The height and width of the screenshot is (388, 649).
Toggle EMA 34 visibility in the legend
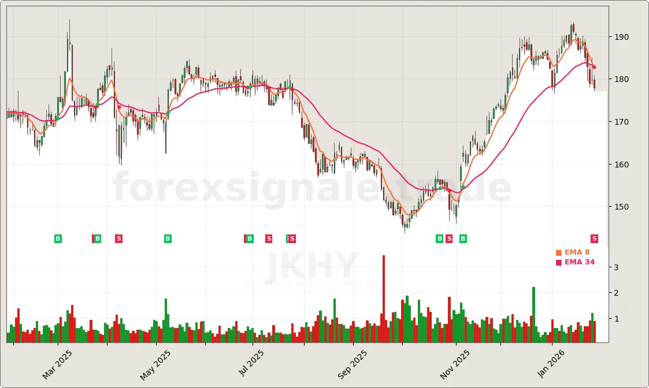point(578,262)
